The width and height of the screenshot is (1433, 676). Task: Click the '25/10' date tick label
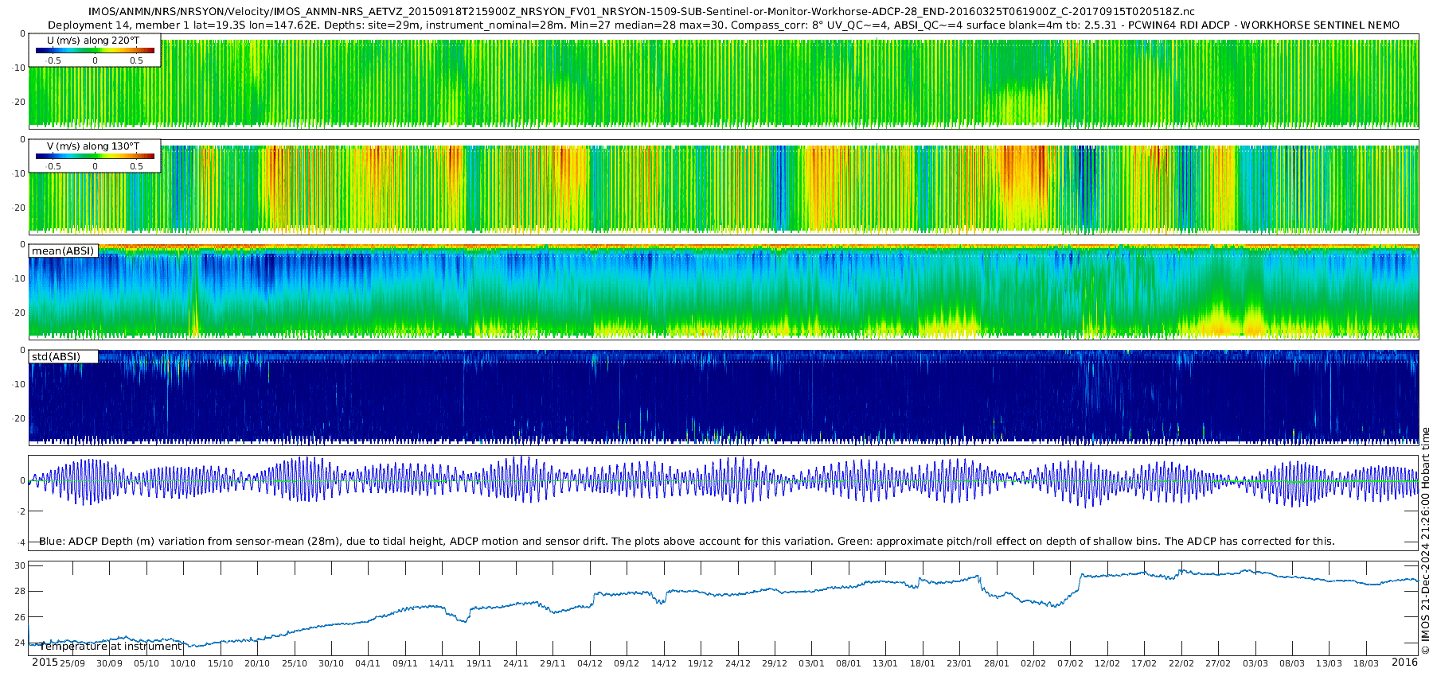point(295,663)
